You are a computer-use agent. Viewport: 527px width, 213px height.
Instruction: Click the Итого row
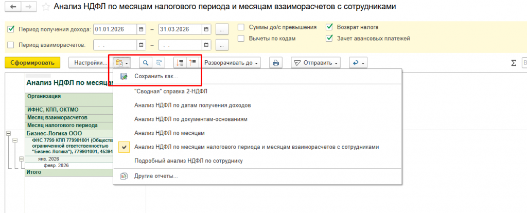69,172
